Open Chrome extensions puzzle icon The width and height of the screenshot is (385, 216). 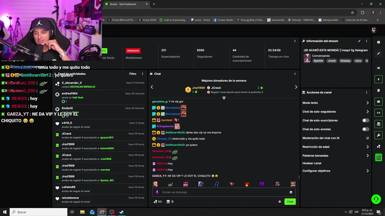click(362, 13)
